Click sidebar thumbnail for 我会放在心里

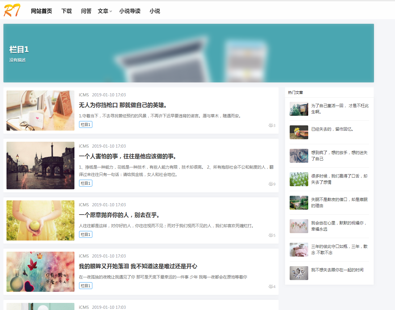coord(299,226)
